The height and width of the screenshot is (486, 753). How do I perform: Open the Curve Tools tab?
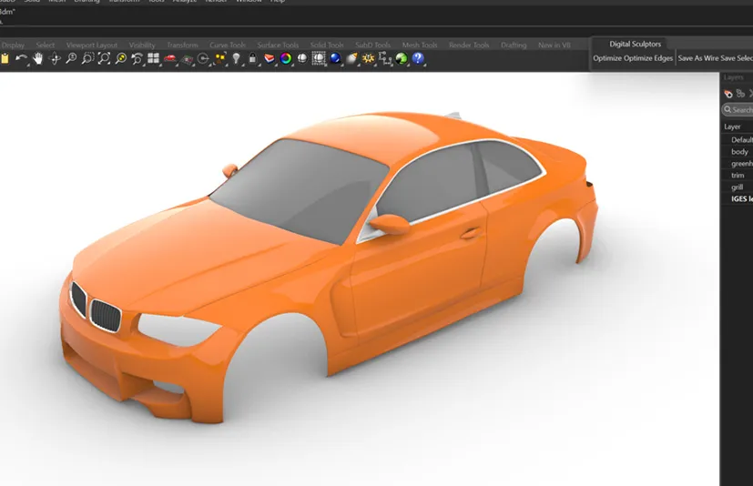(228, 45)
